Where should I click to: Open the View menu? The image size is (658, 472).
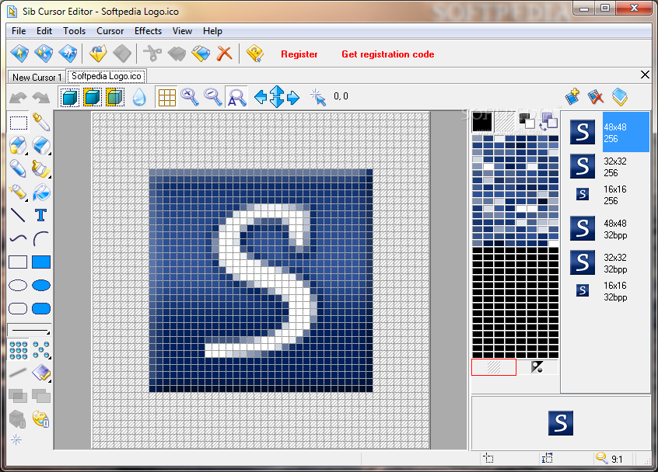(182, 31)
